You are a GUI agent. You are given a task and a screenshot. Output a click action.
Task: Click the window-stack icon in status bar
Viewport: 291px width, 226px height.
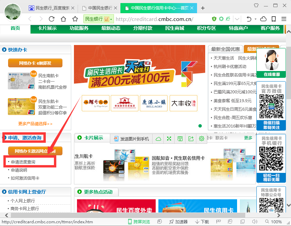242,222
